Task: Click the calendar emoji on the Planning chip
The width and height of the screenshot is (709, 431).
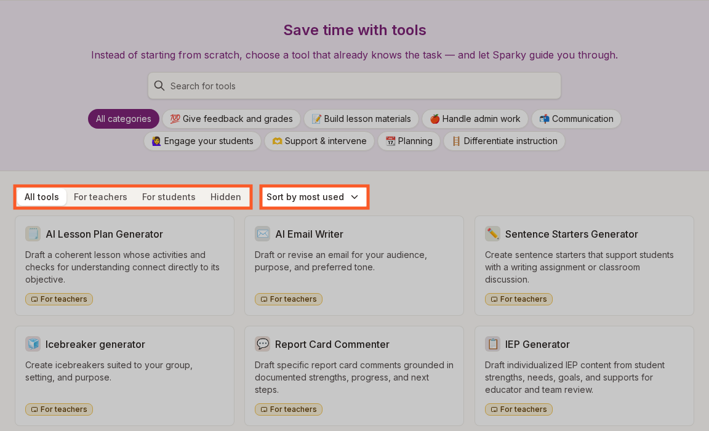Action: [x=390, y=141]
